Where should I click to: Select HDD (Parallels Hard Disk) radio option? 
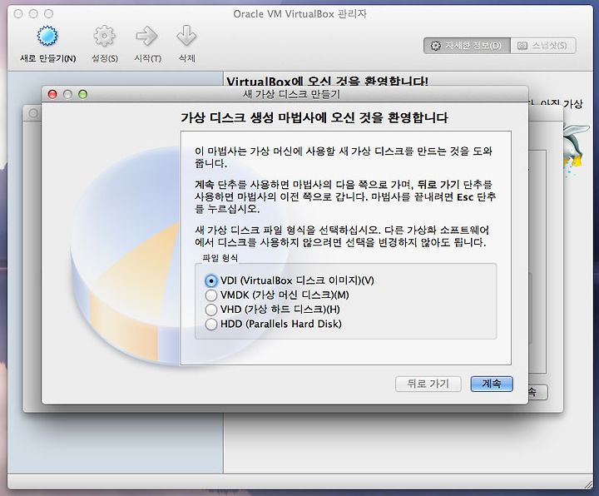tap(210, 325)
